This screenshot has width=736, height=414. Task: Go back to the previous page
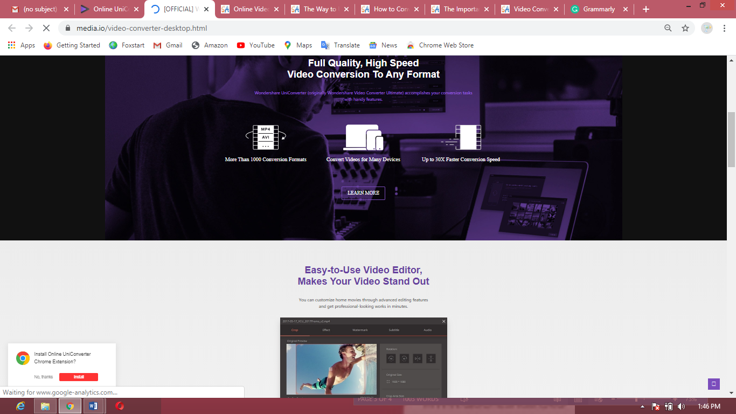pyautogui.click(x=12, y=28)
